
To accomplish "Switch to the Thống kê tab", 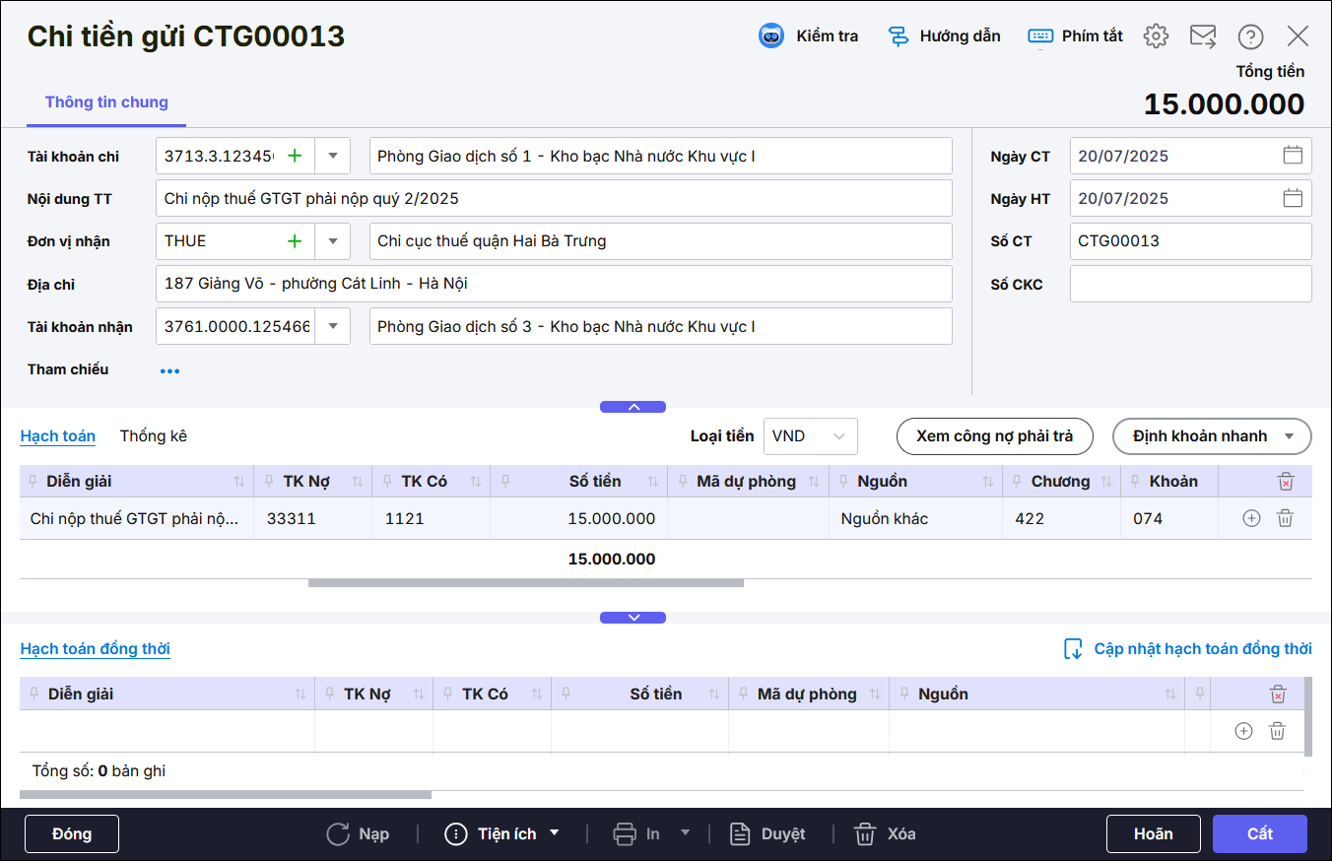I will coord(153,436).
